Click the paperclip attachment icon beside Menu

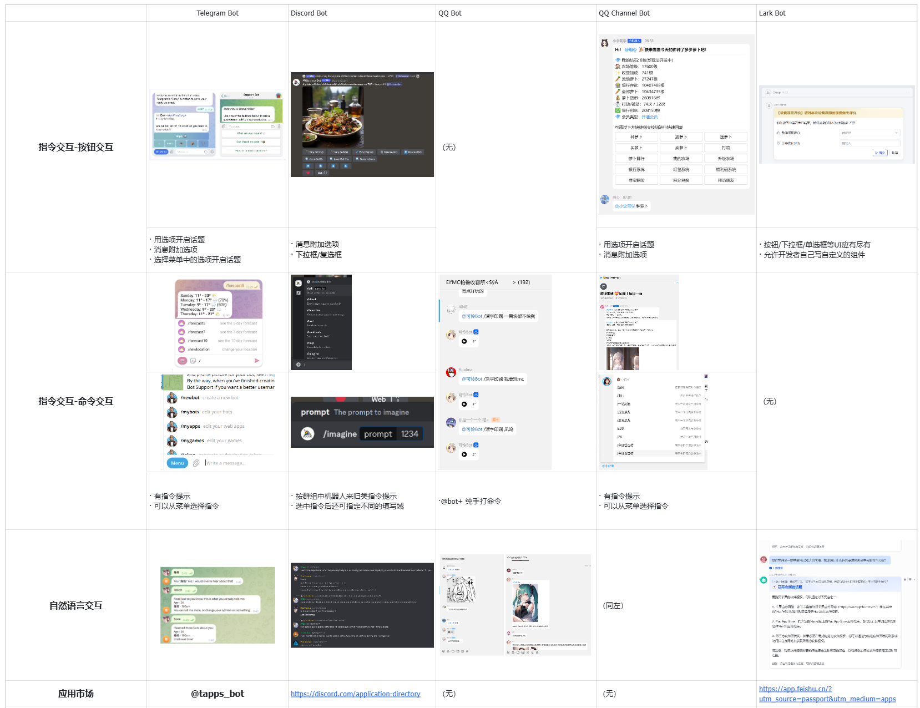pyautogui.click(x=196, y=463)
